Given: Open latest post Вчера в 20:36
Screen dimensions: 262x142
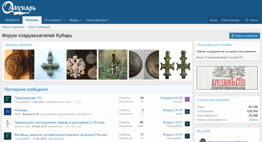Looking at the screenshot, I should tap(173, 110).
